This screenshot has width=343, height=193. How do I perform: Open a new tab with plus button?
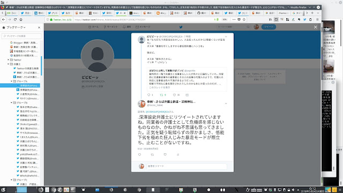click(312, 13)
